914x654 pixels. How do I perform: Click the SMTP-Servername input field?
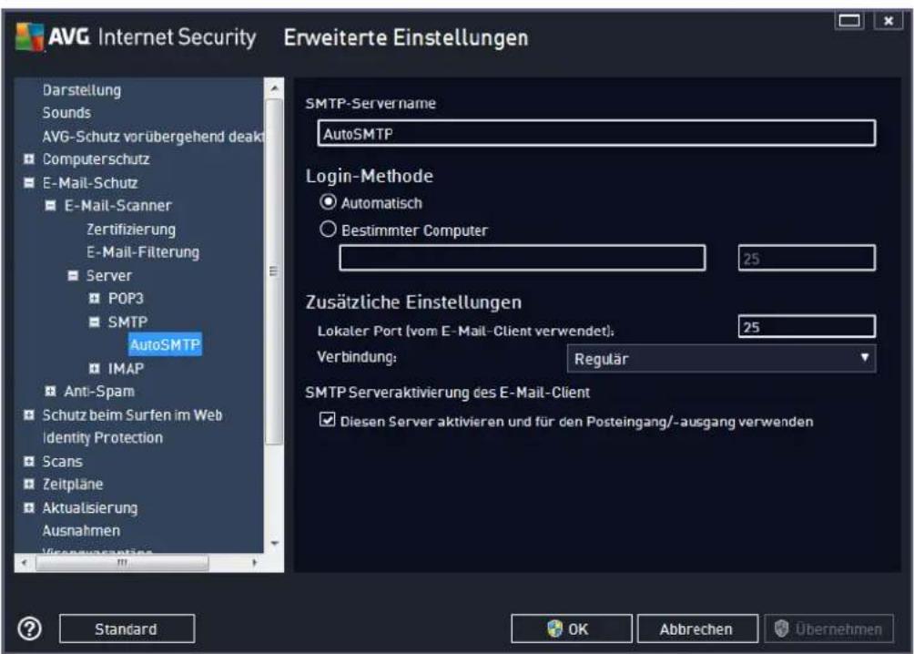pyautogui.click(x=596, y=134)
